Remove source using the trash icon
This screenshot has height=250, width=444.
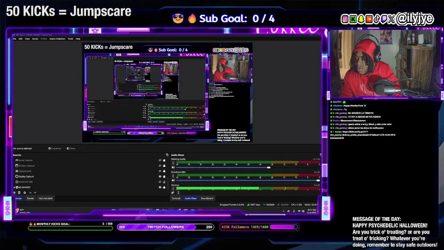19,193
